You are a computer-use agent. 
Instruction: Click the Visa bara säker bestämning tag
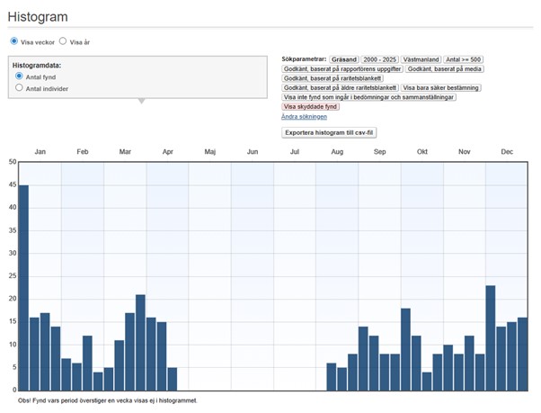tap(440, 88)
